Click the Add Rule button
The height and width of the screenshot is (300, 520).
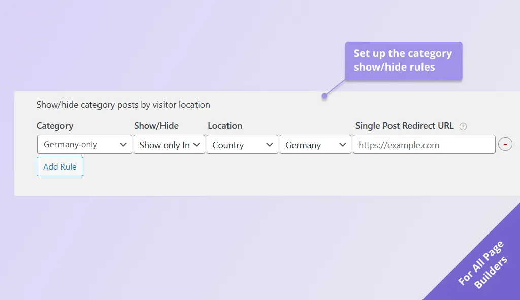point(59,166)
